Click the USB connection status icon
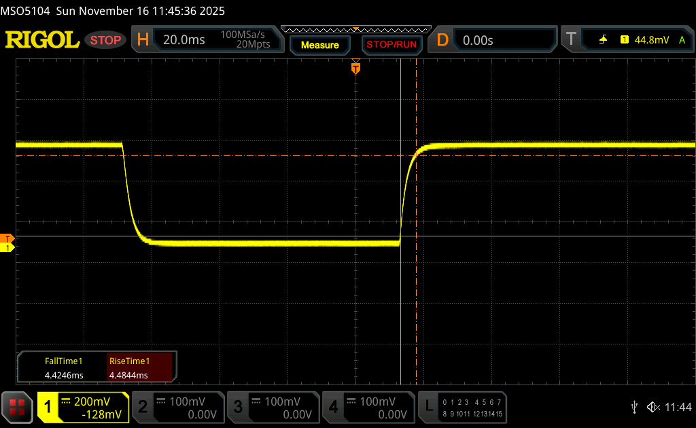 tap(634, 407)
